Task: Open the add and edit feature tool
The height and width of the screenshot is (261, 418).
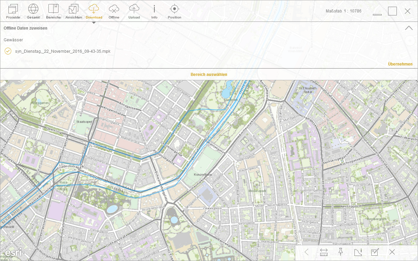Action: pyautogui.click(x=375, y=252)
